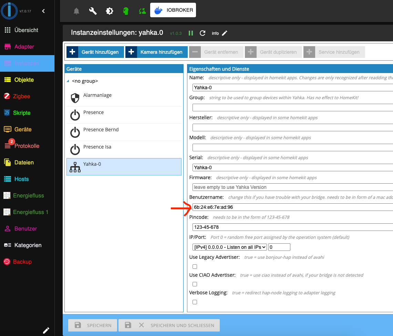393x336 pixels.
Task: Open Energiefluss 1 in the sidebar
Action: (x=27, y=212)
